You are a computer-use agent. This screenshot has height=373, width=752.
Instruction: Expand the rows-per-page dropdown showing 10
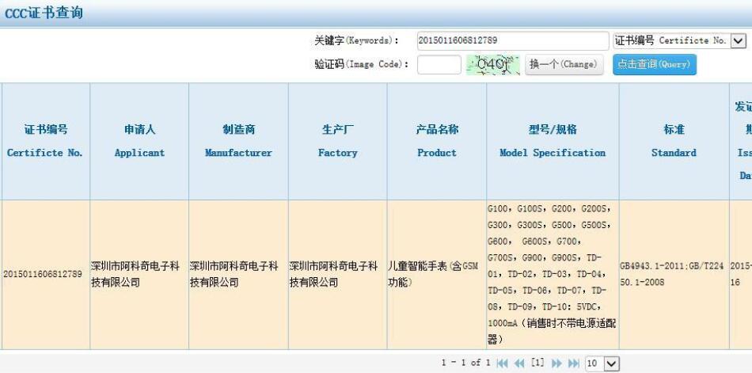click(x=610, y=363)
